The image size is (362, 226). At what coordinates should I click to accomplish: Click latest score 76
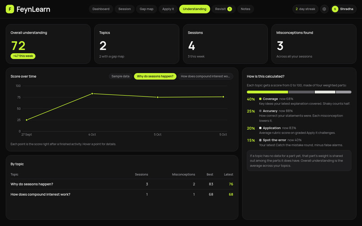click(231, 184)
